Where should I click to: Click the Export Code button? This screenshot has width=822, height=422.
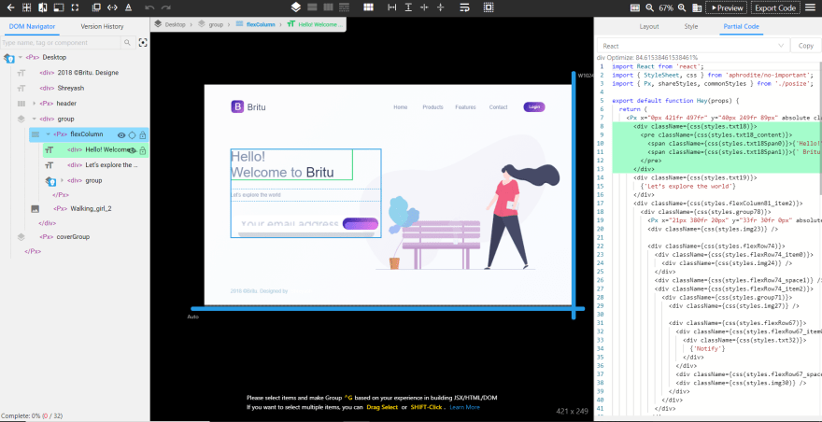click(775, 7)
